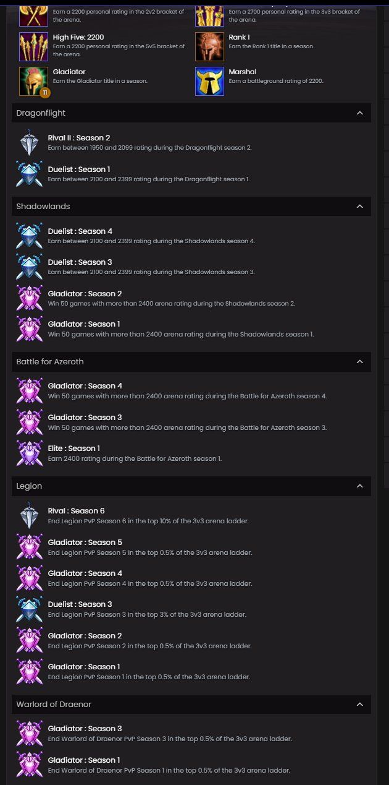This screenshot has height=785, width=389.
Task: Click the Elite : Season 1 icon
Action: (30, 453)
